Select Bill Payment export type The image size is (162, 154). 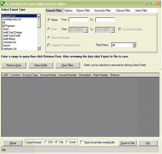tap(19, 26)
